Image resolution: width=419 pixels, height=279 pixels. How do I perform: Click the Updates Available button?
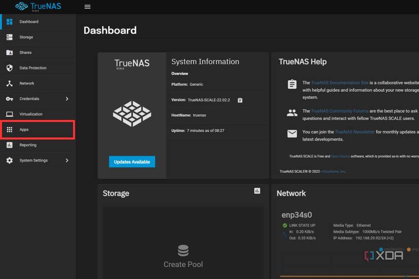pyautogui.click(x=132, y=162)
